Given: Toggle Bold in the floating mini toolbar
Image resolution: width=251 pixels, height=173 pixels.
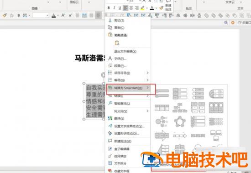Looking at the screenshot, I should pos(109,8).
